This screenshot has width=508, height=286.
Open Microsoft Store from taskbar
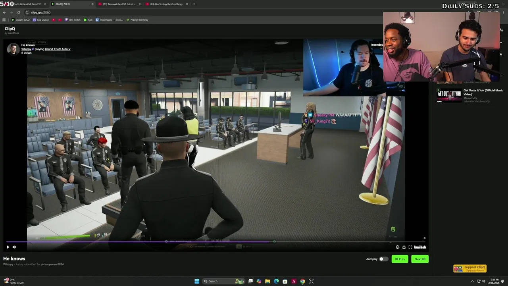pos(285,281)
